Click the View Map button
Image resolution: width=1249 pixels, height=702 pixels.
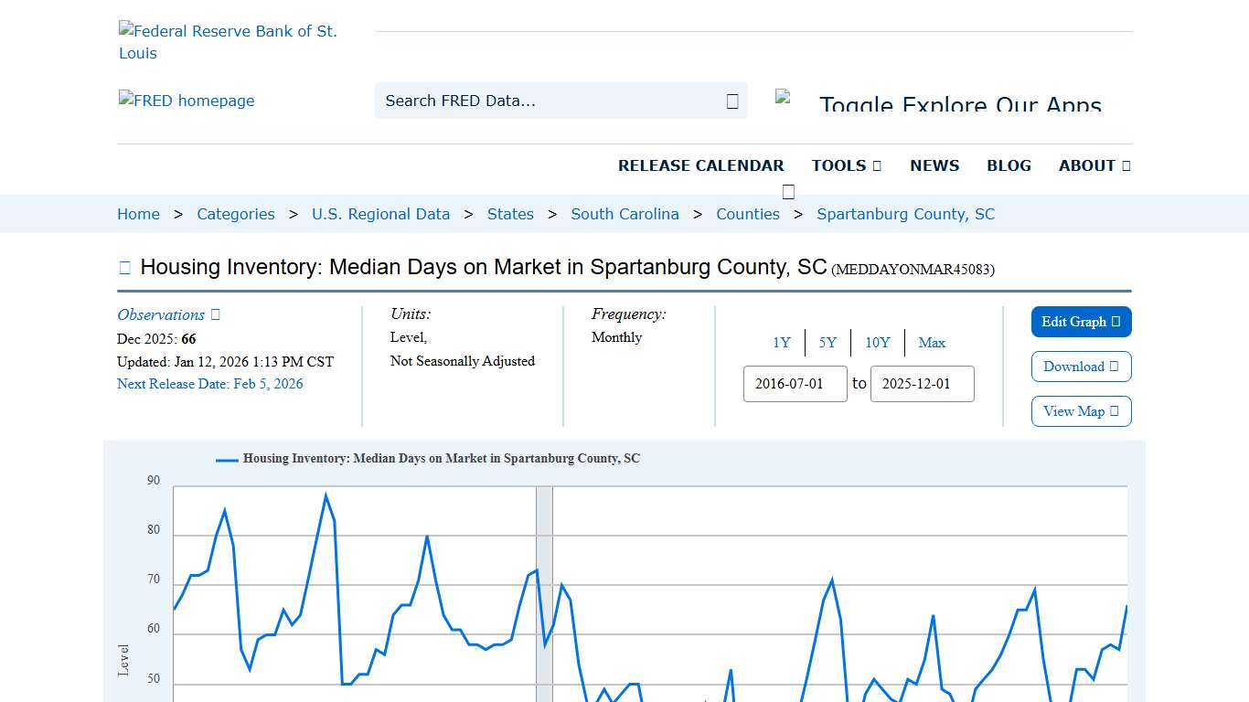click(x=1081, y=411)
